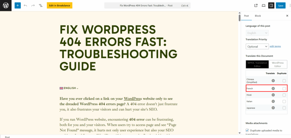Image resolution: width=291 pixels, height=138 pixels.
Task: Open the device preview icon
Action: (263, 5)
